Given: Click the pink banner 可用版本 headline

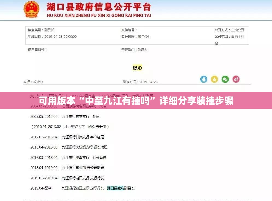Looking at the screenshot, I should [x=136, y=101].
